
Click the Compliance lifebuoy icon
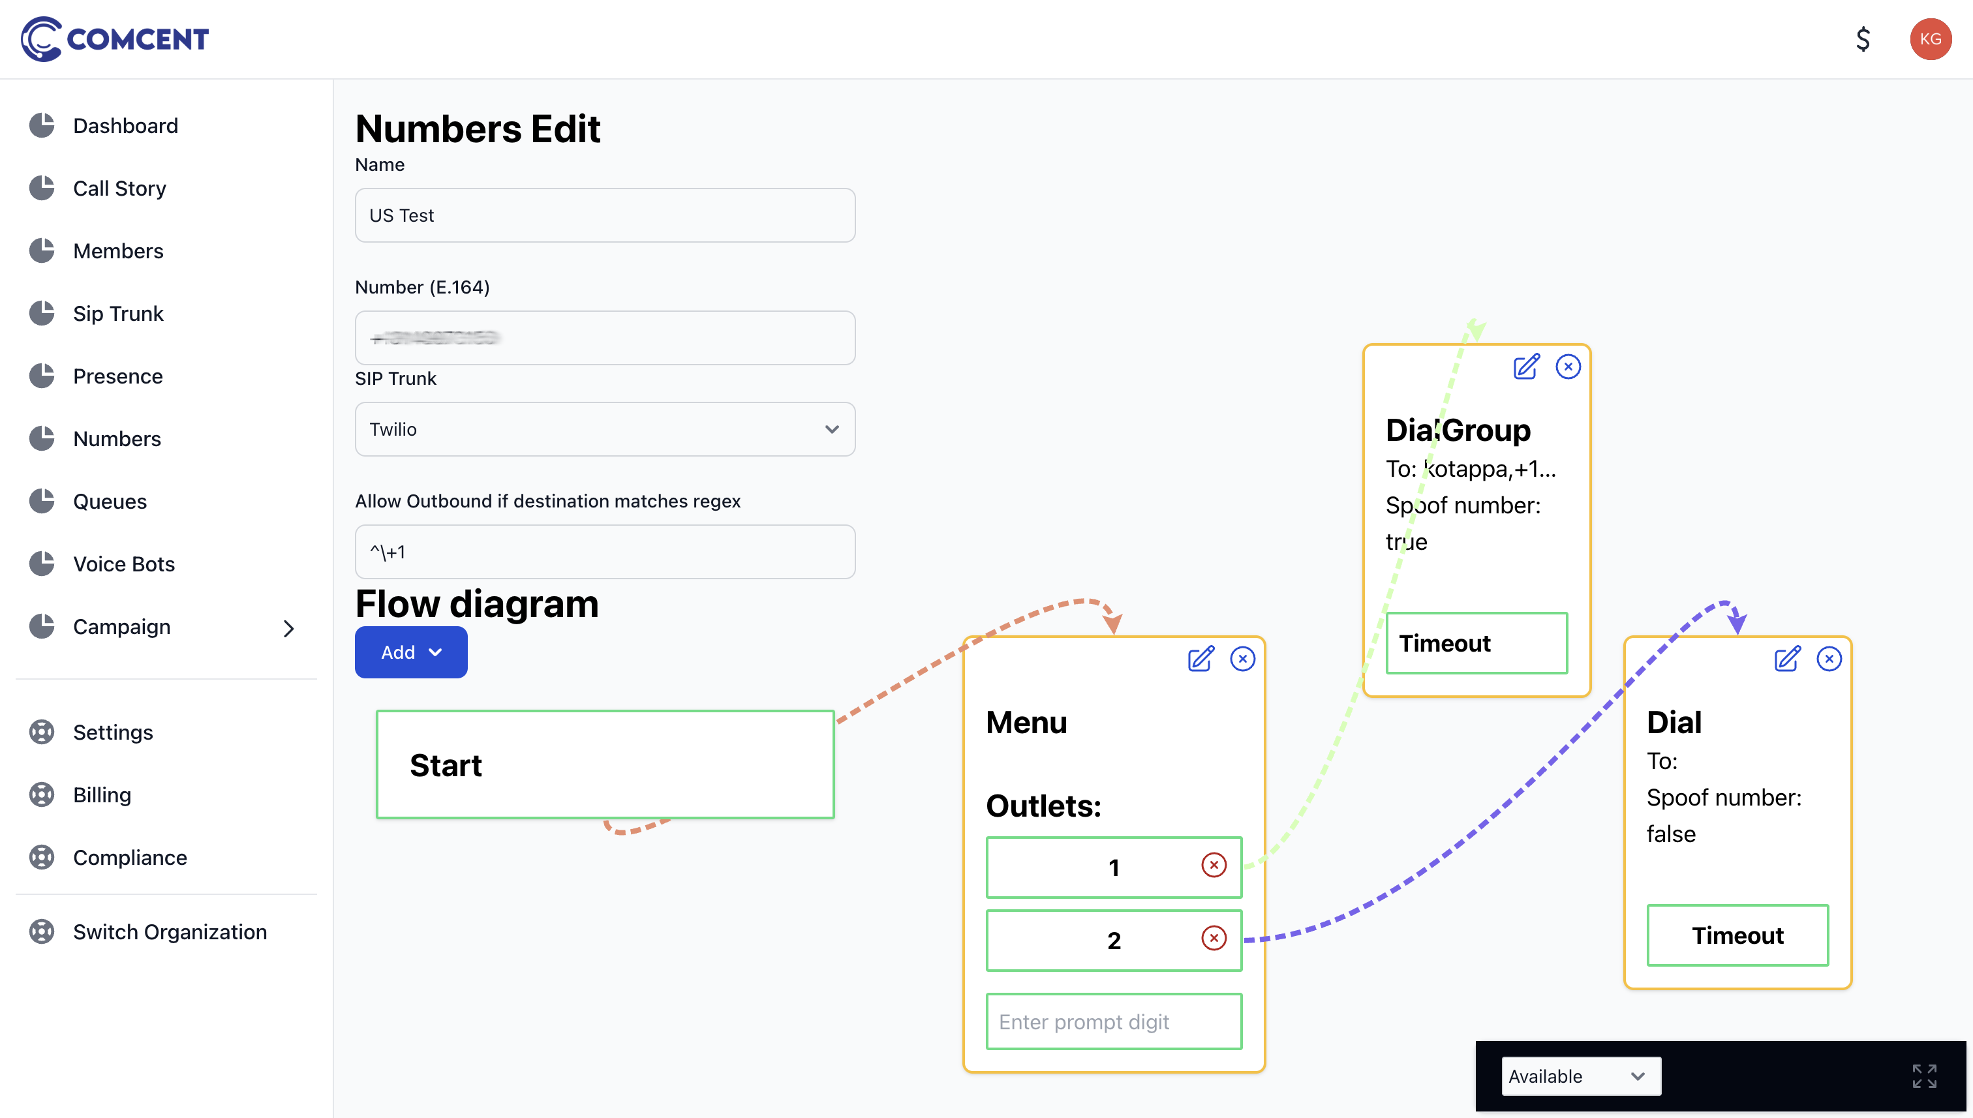[42, 857]
